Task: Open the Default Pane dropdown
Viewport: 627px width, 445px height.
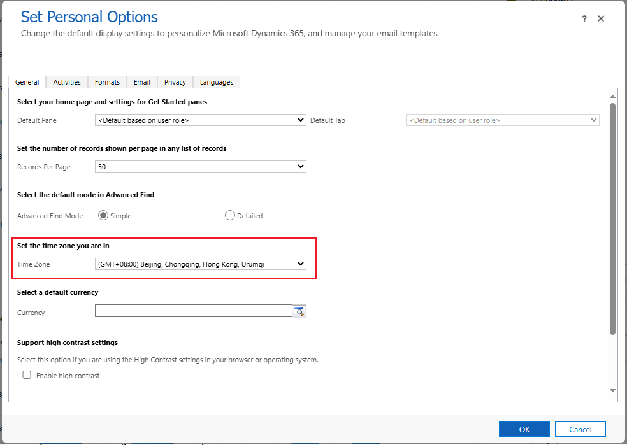Action: (200, 120)
